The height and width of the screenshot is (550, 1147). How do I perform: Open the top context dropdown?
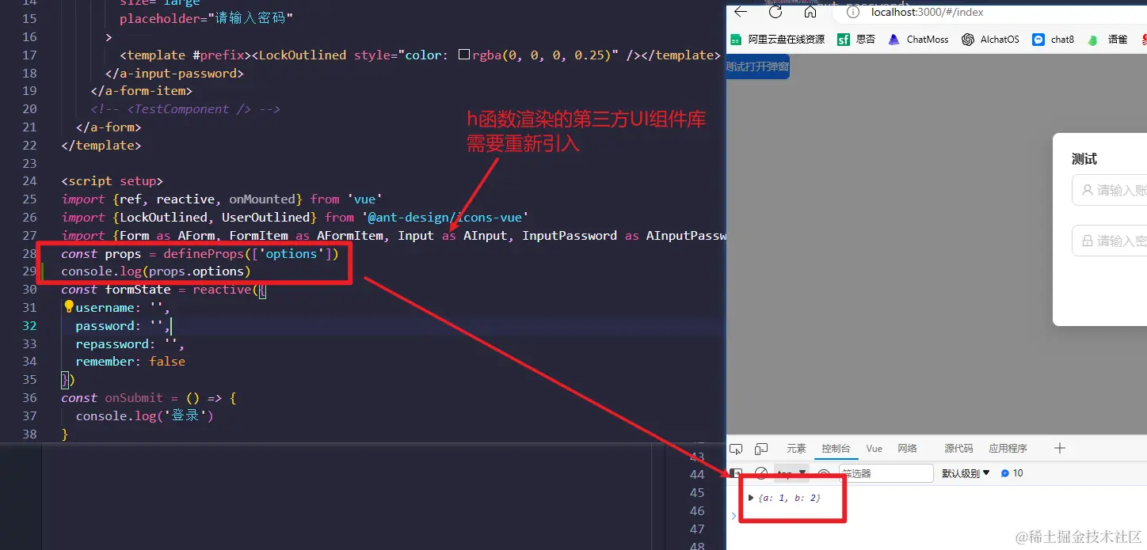(x=791, y=473)
